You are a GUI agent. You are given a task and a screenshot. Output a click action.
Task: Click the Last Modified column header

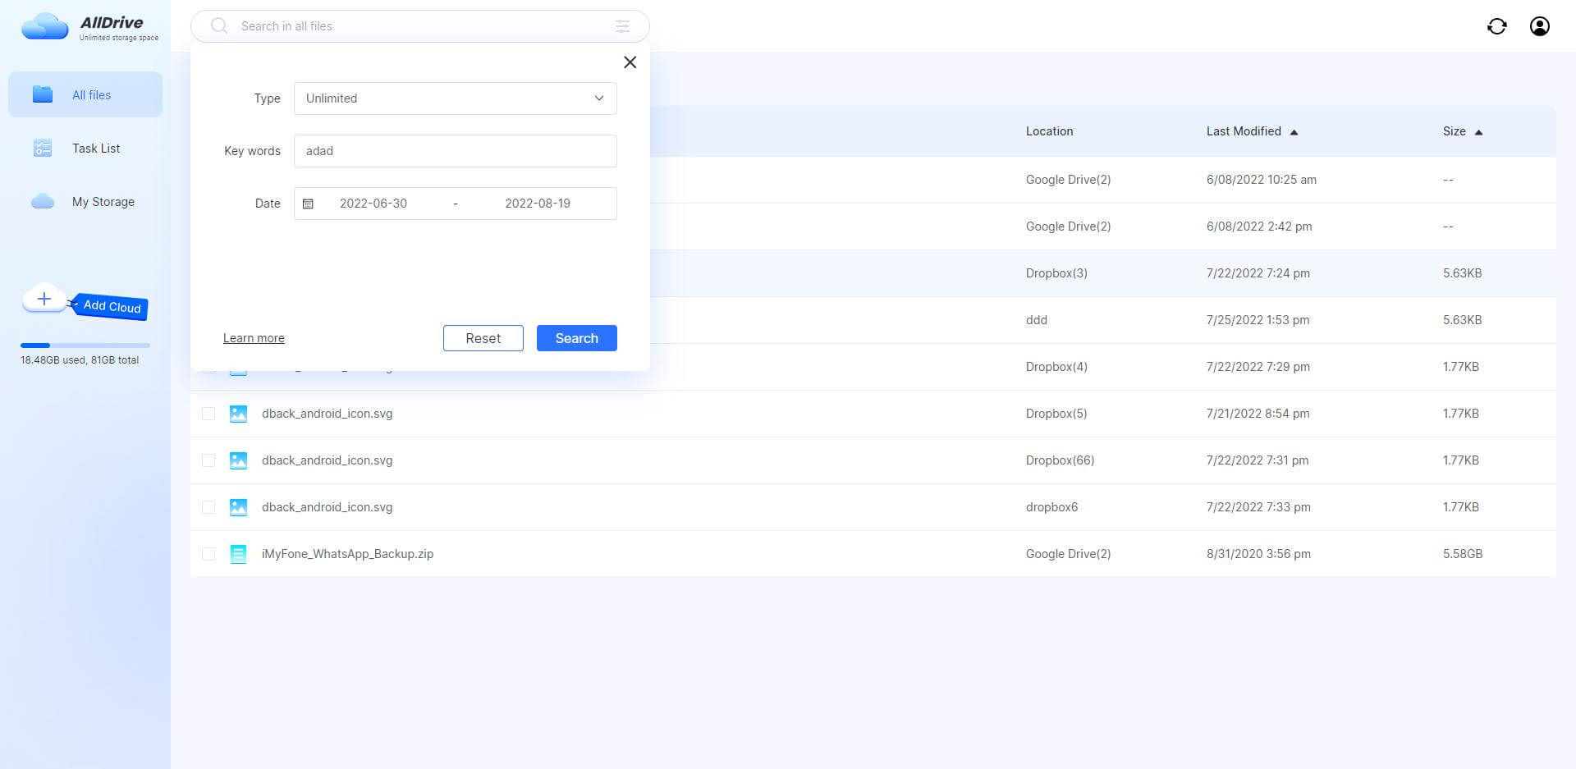pos(1244,131)
